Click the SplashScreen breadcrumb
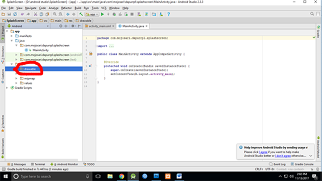The image size is (322, 181). pyautogui.click(x=13, y=21)
